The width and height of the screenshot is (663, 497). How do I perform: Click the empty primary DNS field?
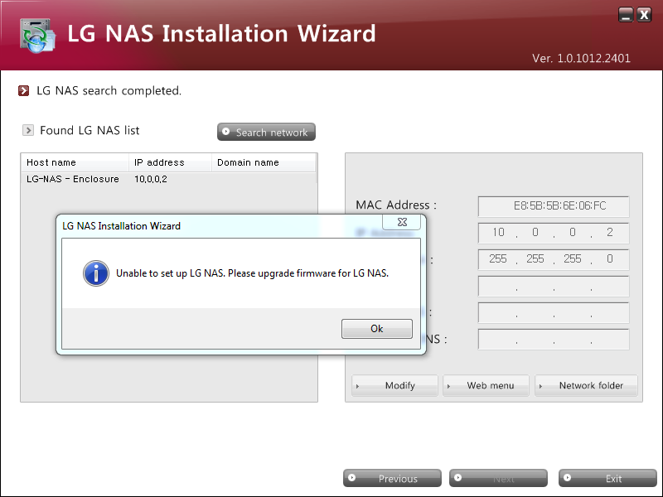tap(554, 313)
